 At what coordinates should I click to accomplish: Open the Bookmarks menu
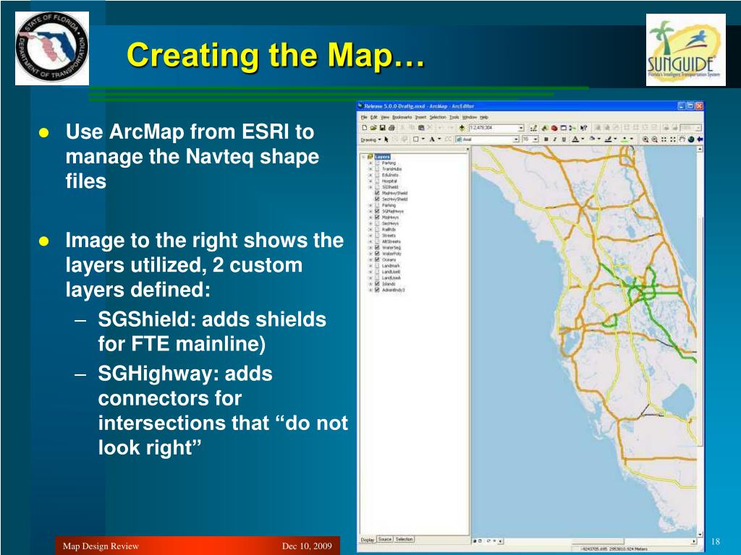(x=402, y=117)
